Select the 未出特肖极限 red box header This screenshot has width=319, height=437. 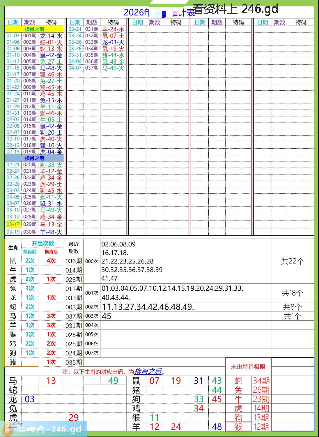(x=248, y=367)
